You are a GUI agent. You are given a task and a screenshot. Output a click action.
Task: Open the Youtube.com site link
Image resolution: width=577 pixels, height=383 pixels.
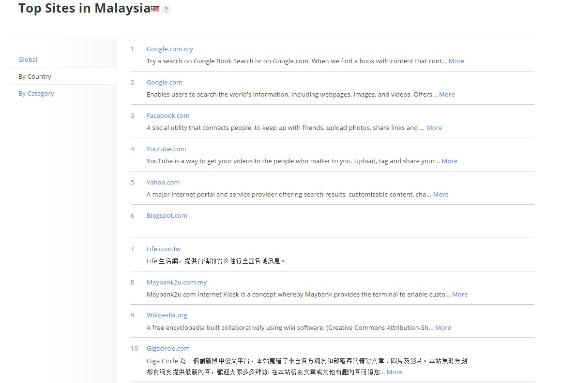(166, 149)
